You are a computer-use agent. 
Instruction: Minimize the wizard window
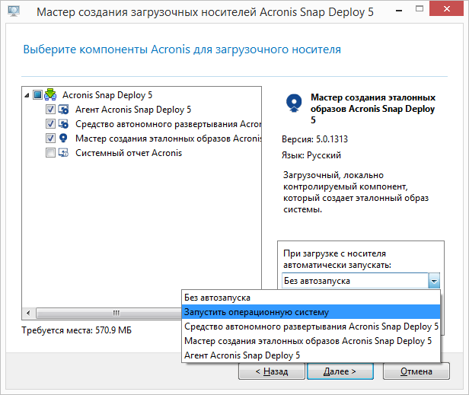(x=399, y=10)
